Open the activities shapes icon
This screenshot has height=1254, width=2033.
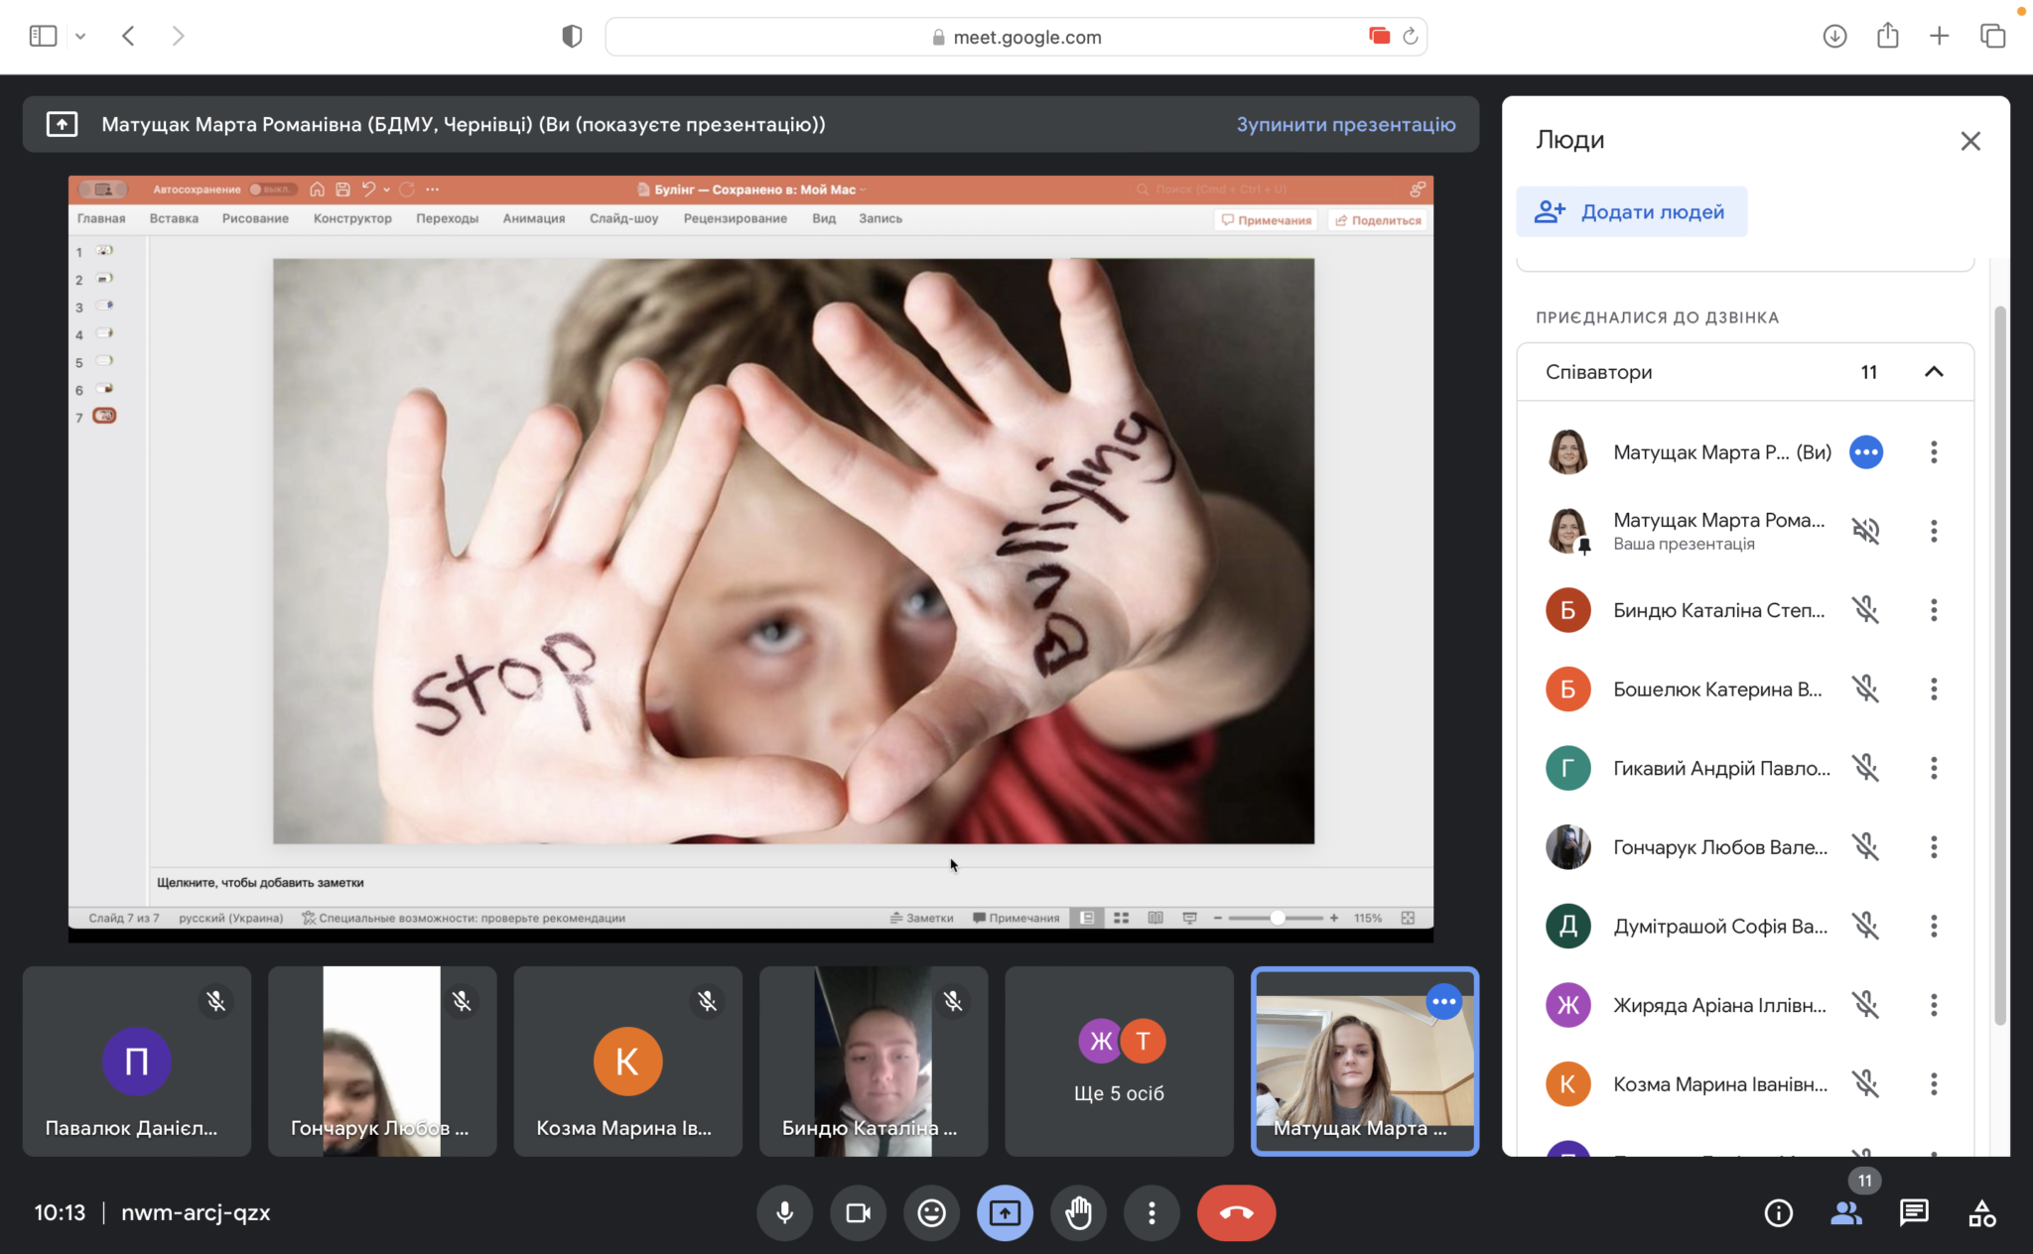point(1981,1212)
